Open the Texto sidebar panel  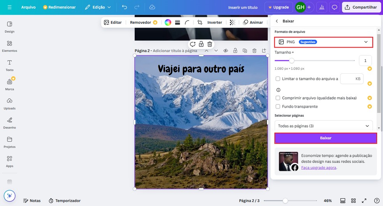coord(9,66)
